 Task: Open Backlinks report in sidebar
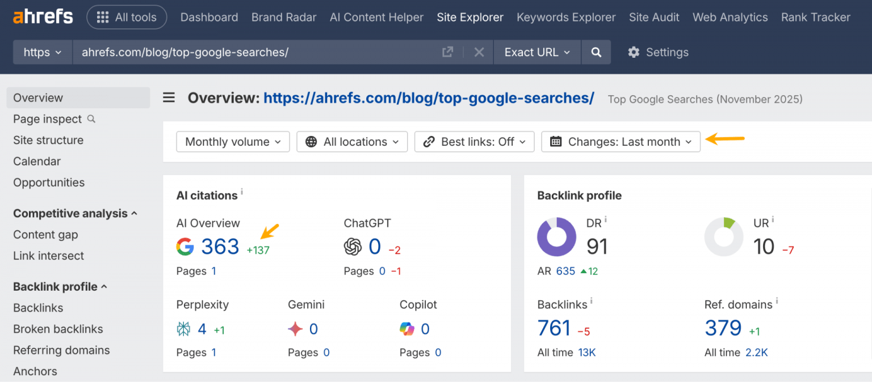[x=38, y=308]
